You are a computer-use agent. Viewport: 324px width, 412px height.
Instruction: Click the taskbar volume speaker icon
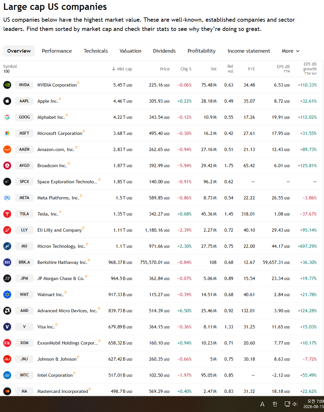click(x=295, y=404)
